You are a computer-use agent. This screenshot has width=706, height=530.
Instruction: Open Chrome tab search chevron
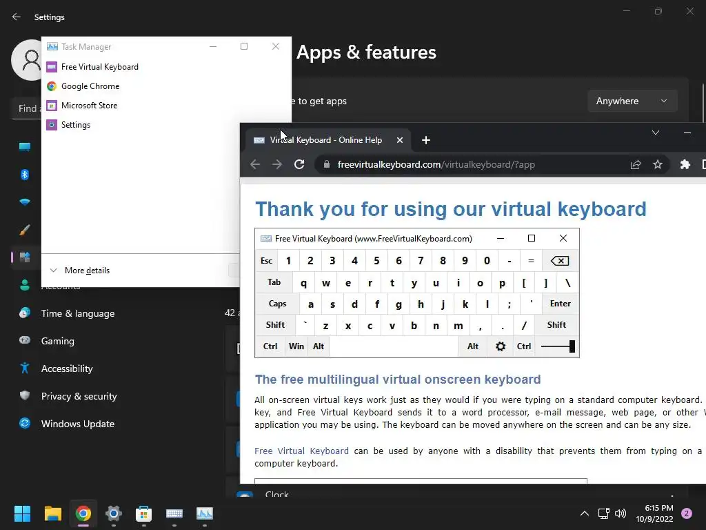coord(656,132)
